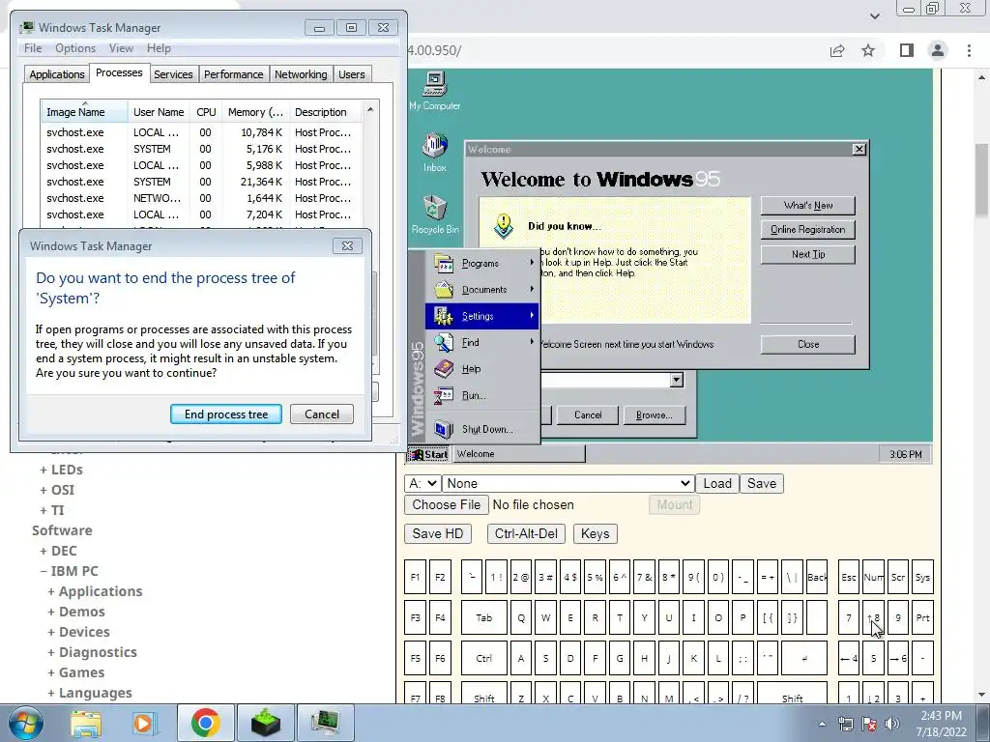
Task: Click the Run icon in Start menu
Action: tap(444, 395)
